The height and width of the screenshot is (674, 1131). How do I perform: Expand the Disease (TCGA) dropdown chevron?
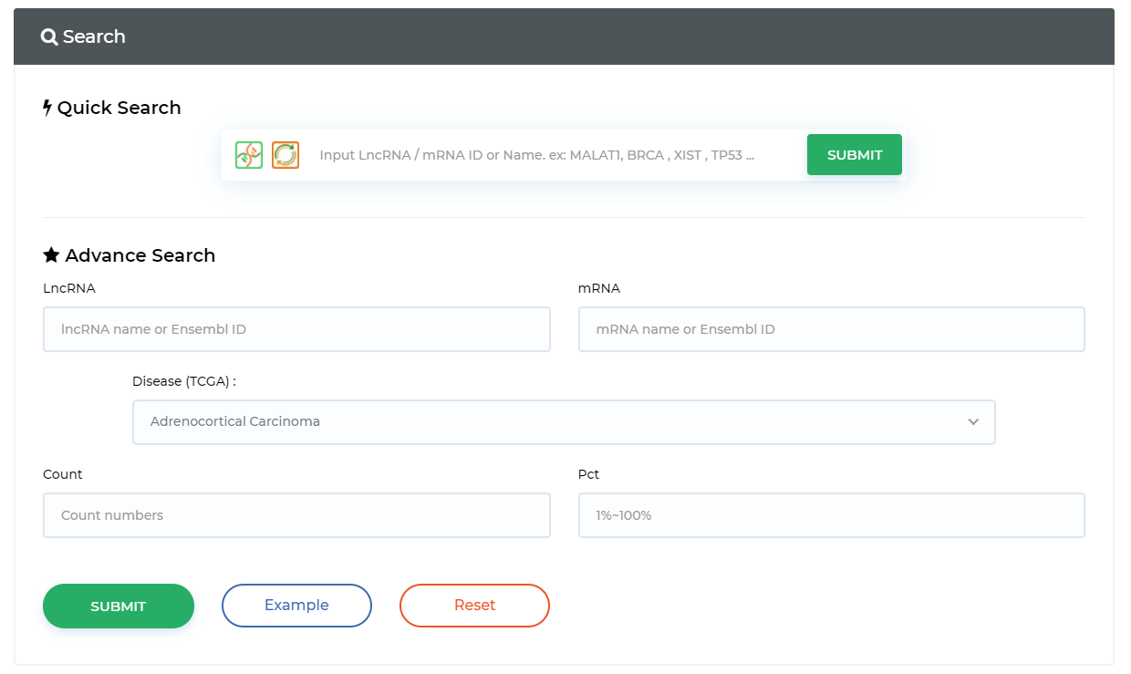(x=973, y=422)
